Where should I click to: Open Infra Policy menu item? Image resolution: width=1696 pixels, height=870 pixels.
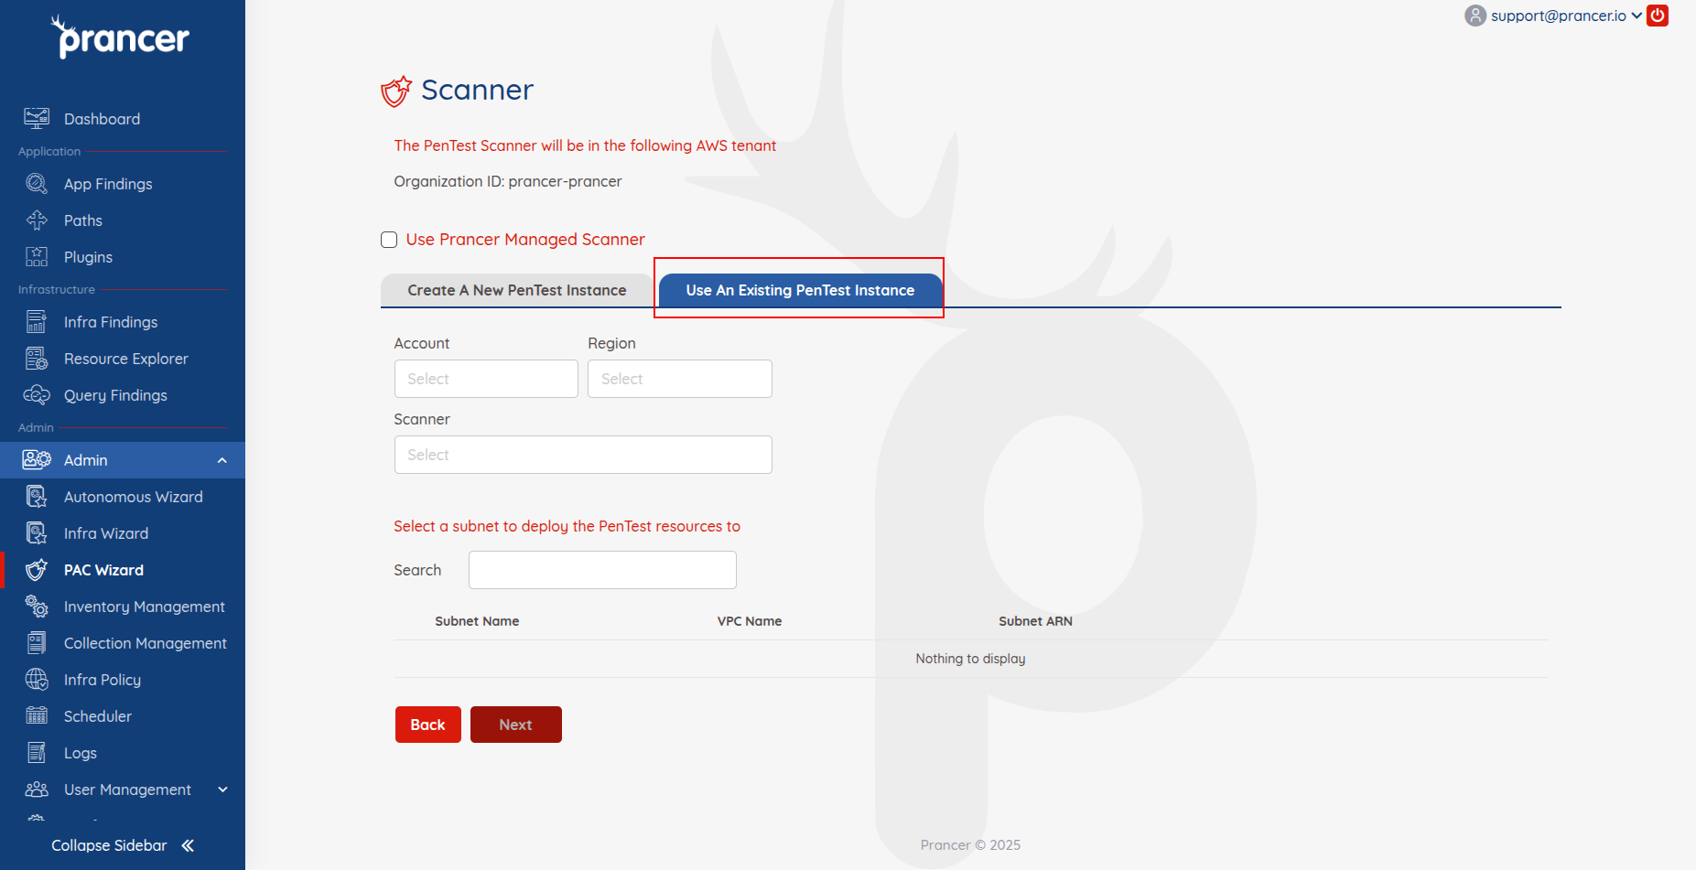click(103, 680)
